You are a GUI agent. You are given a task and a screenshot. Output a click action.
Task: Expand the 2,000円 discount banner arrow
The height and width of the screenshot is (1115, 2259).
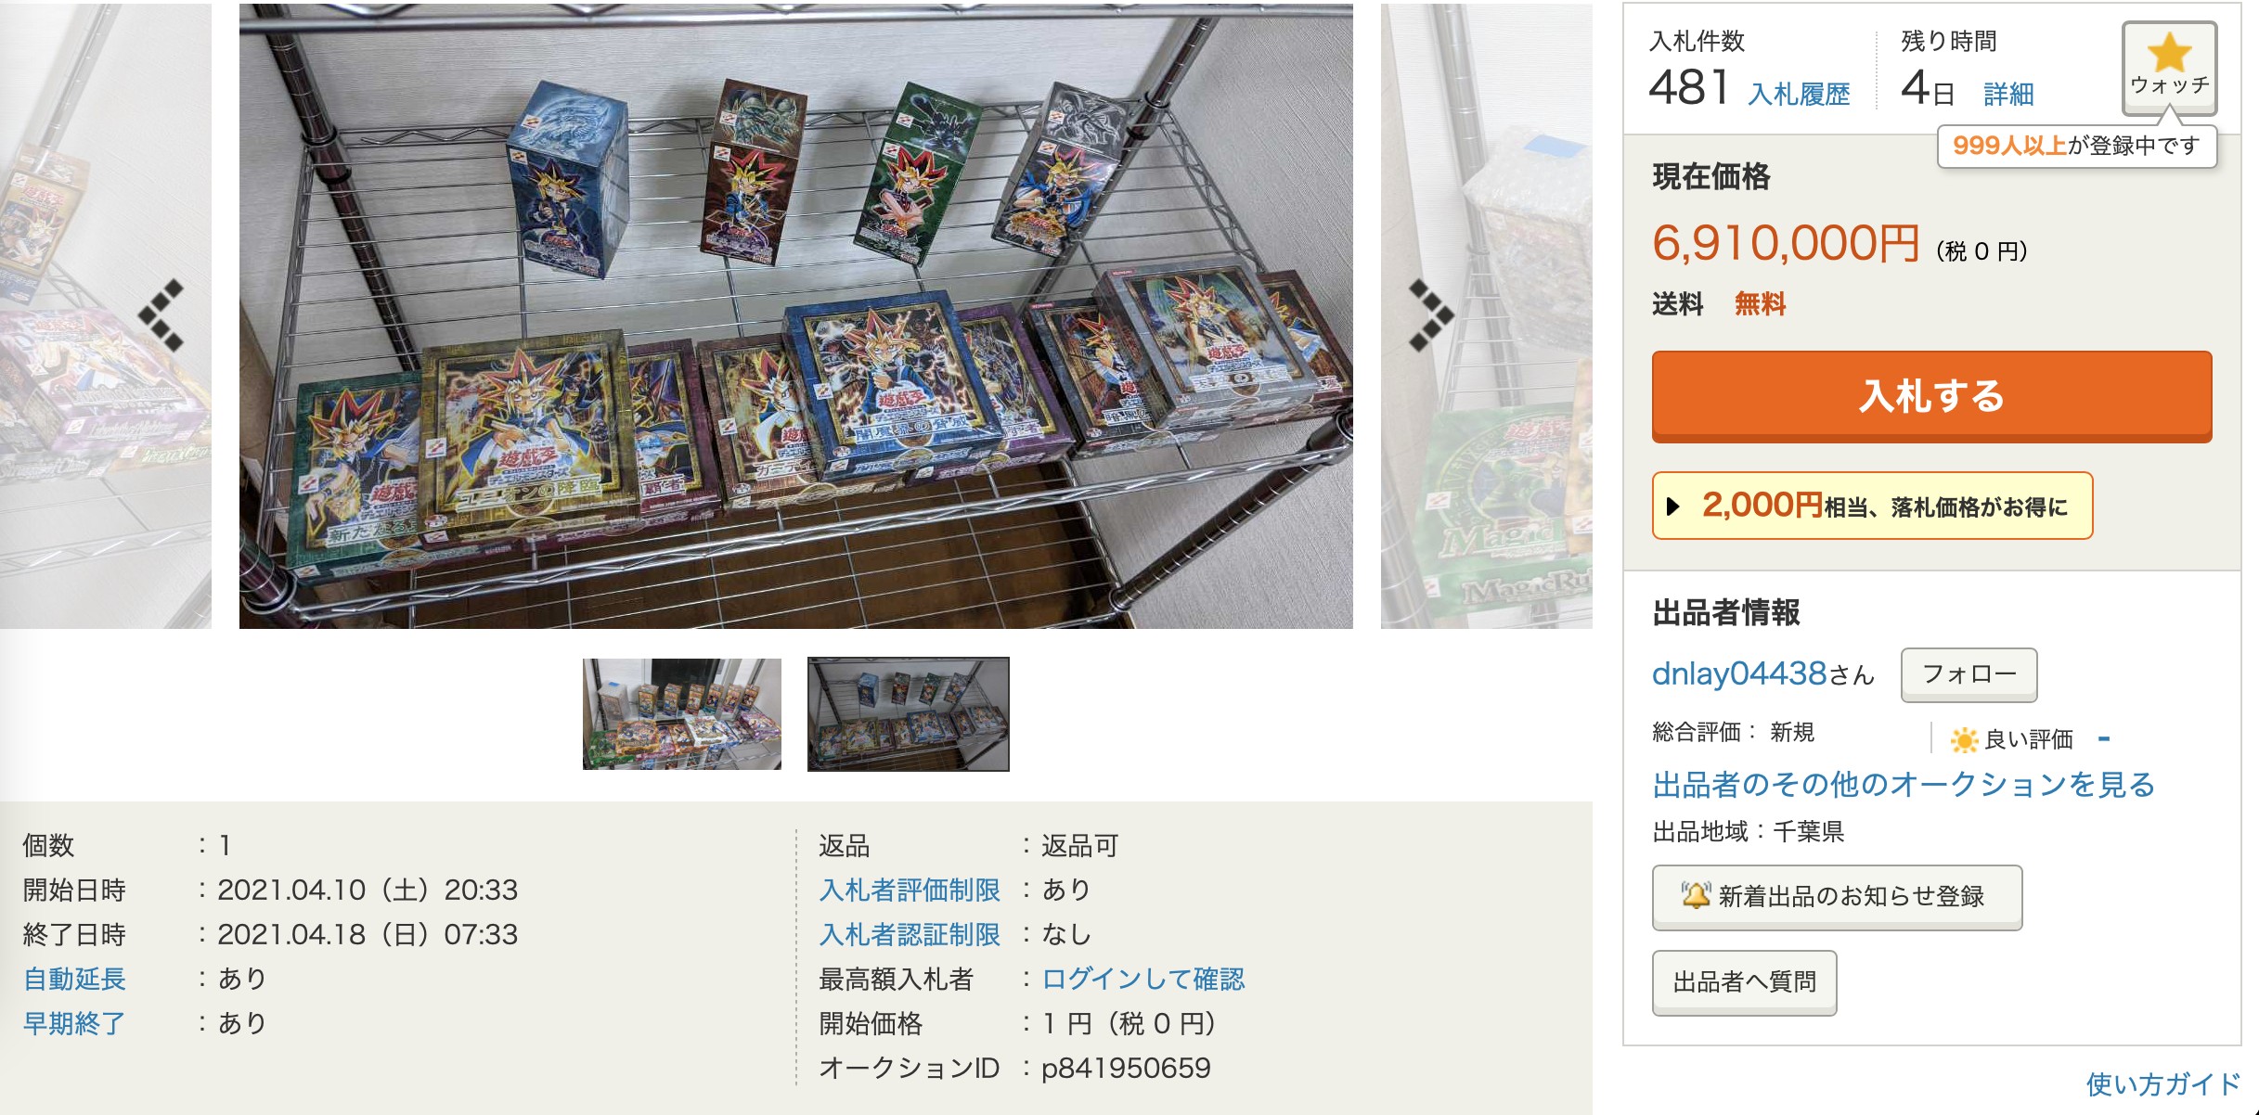click(x=1673, y=506)
